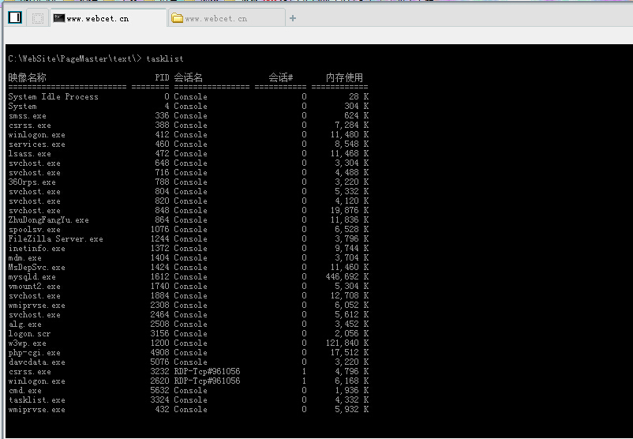The height and width of the screenshot is (439, 633).
Task: Click the C:\WebSite\PageMaster\text\ prompt path
Action: click(75, 59)
